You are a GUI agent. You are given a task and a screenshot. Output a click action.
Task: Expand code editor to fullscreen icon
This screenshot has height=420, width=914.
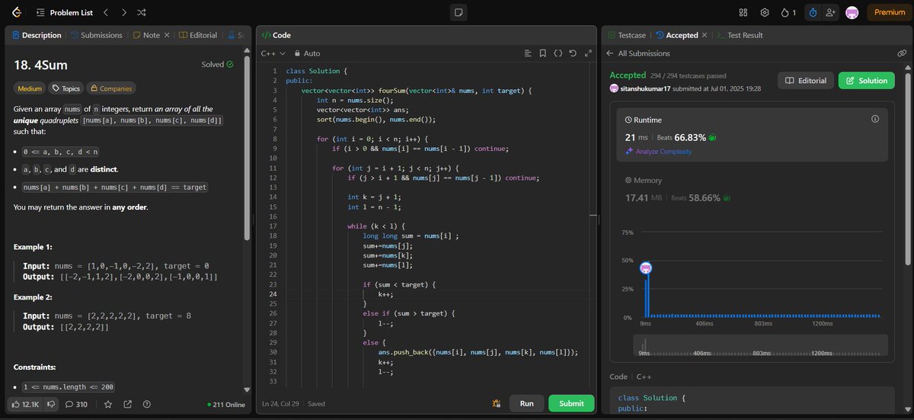[587, 53]
